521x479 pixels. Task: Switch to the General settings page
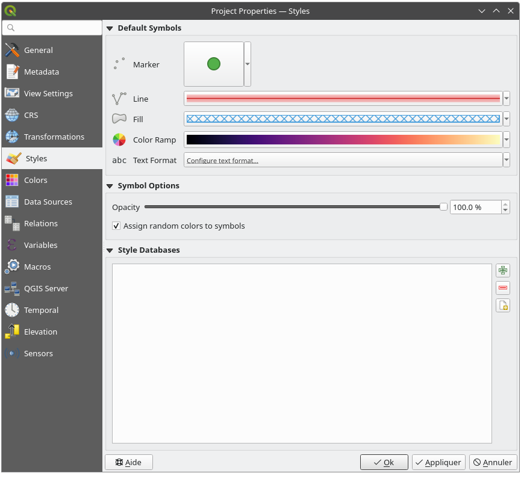38,51
